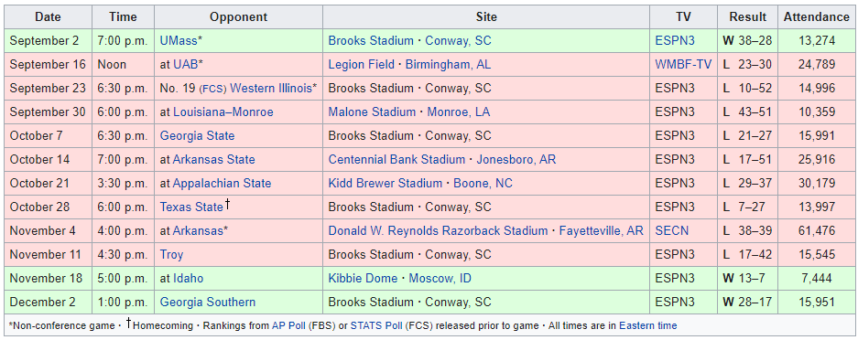Open Appalachian State team link
The width and height of the screenshot is (858, 340).
[x=223, y=184]
